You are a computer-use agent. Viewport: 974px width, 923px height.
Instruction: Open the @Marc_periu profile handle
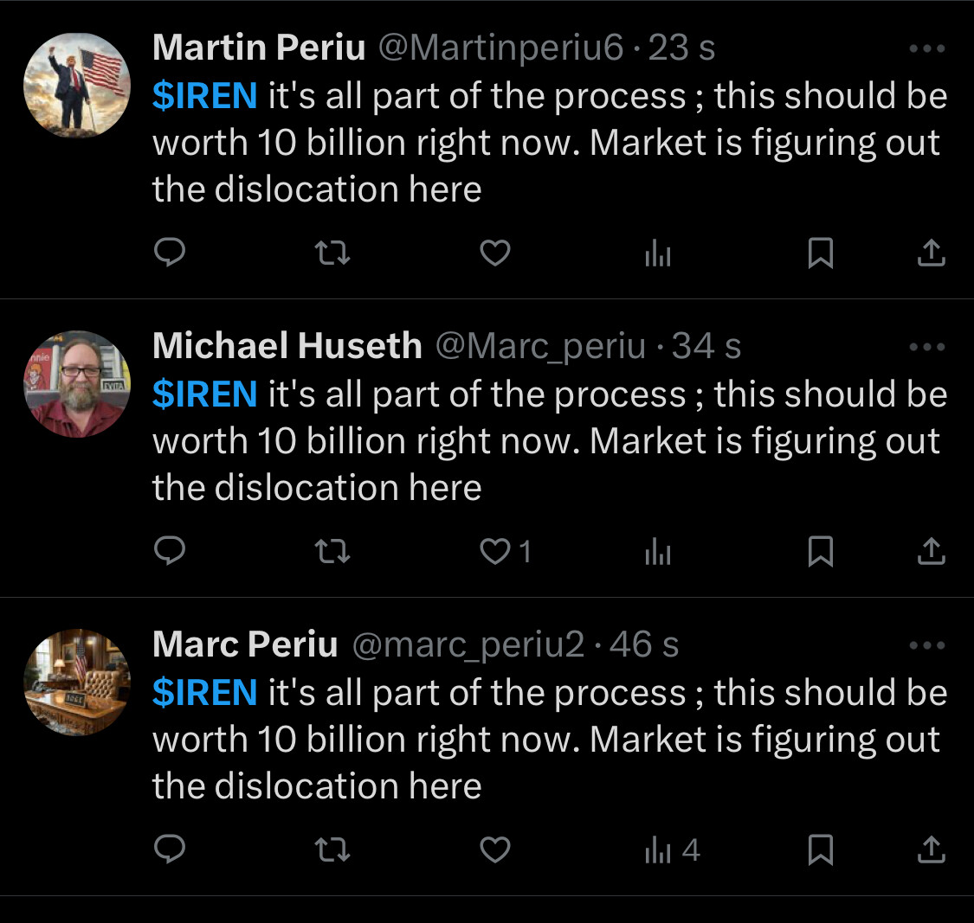pos(540,346)
